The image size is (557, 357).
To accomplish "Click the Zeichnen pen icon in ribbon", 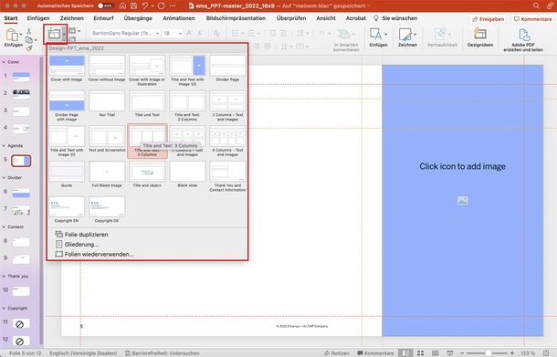I will click(405, 35).
